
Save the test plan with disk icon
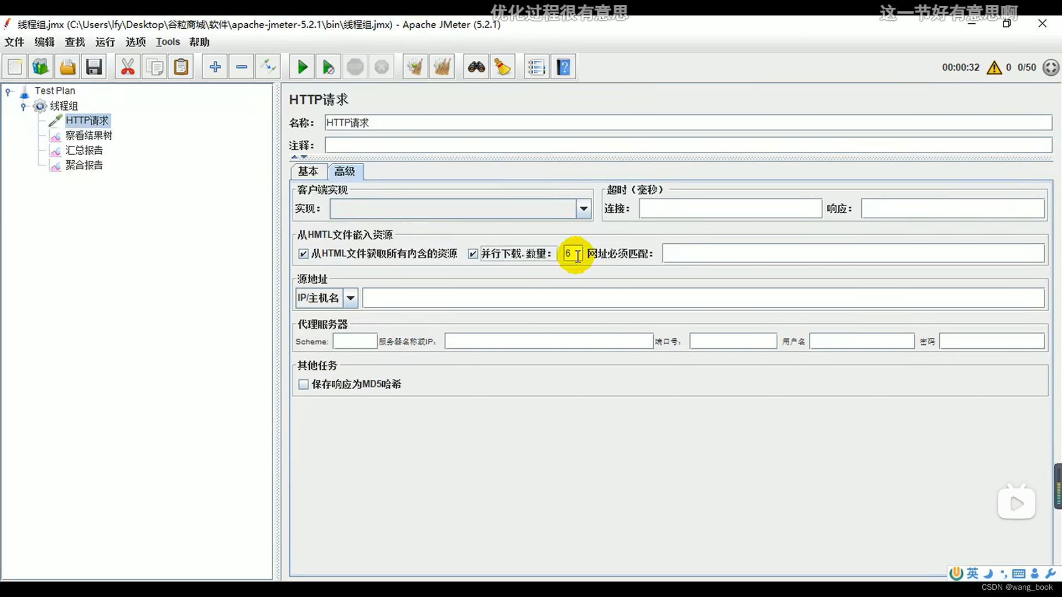click(94, 67)
